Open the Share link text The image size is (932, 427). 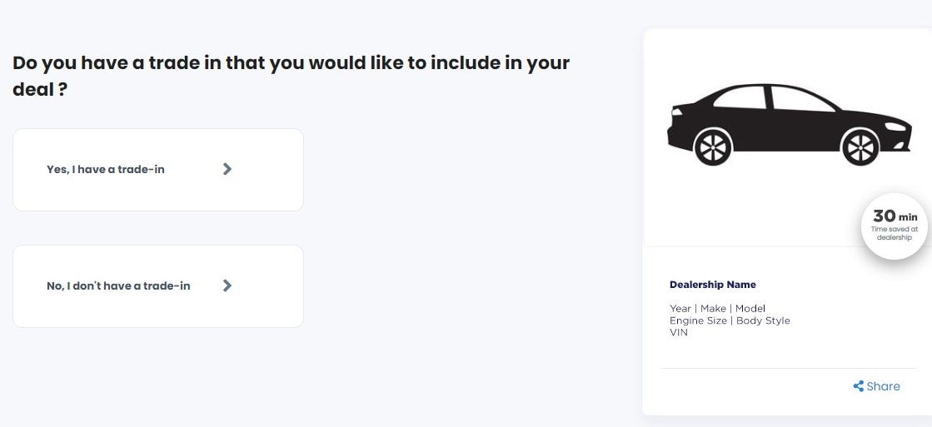coord(883,386)
